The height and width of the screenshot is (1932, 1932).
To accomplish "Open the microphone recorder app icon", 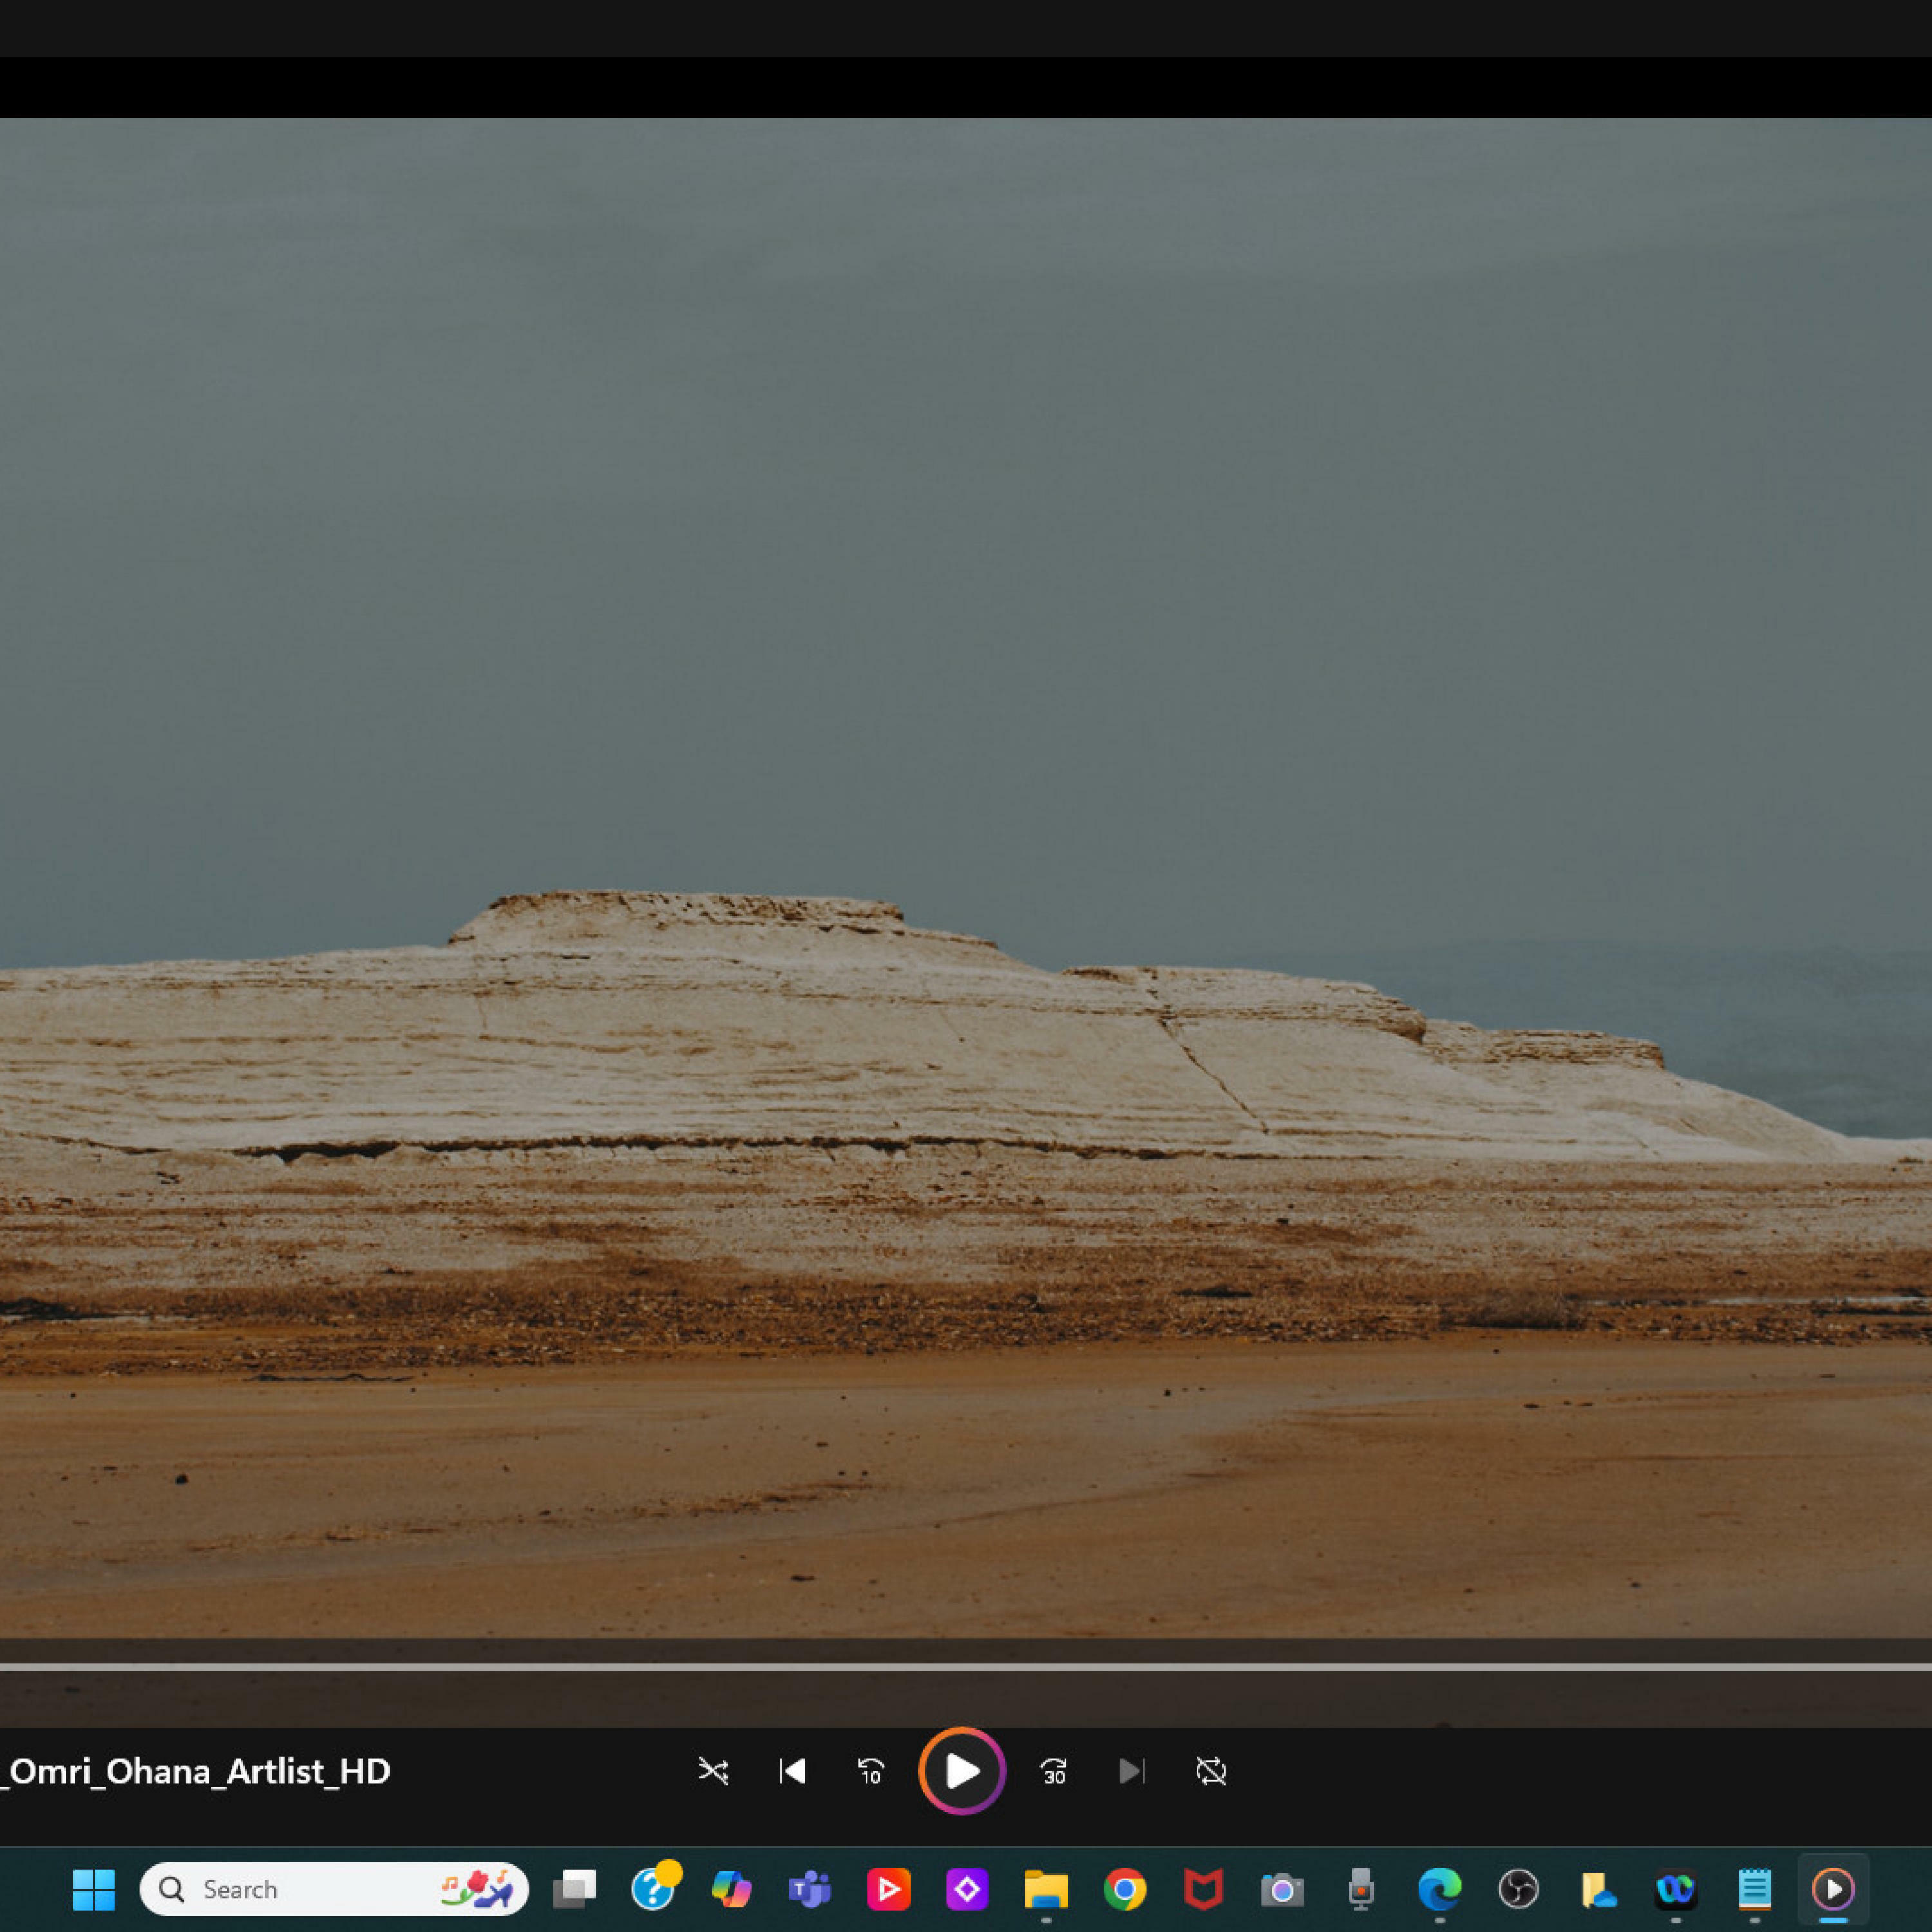I will pos(1361,1889).
